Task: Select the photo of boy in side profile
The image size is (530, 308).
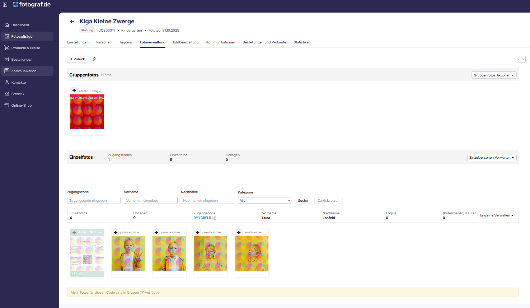Action: pos(252,253)
